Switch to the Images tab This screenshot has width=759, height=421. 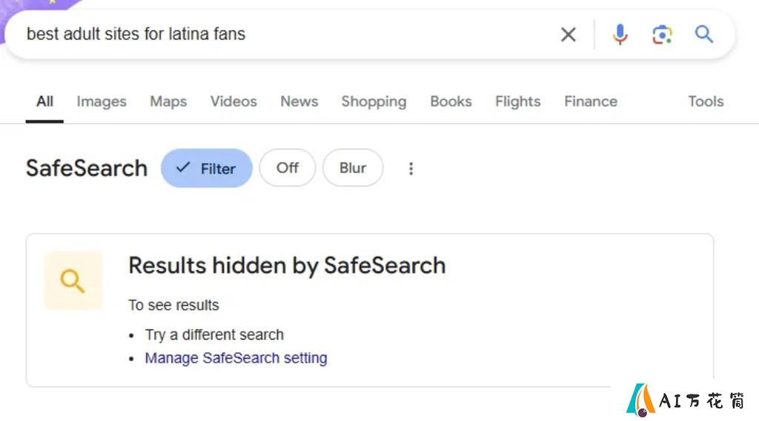102,102
